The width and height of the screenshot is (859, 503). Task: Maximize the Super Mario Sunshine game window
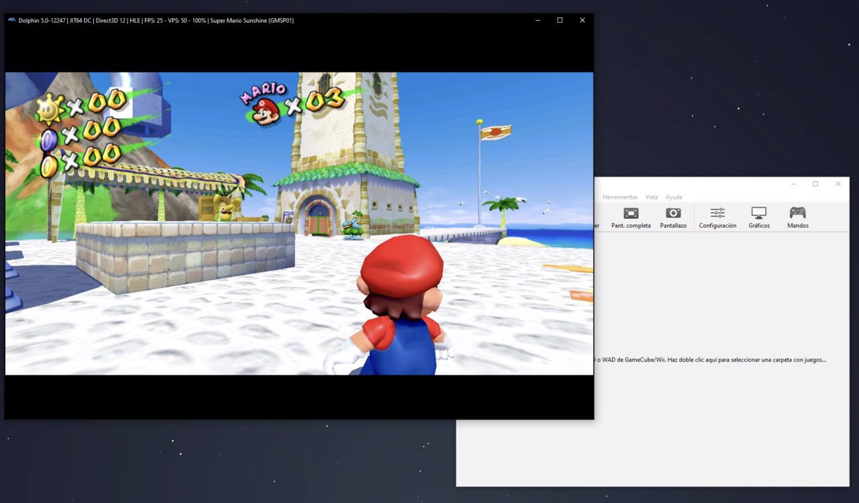click(560, 20)
